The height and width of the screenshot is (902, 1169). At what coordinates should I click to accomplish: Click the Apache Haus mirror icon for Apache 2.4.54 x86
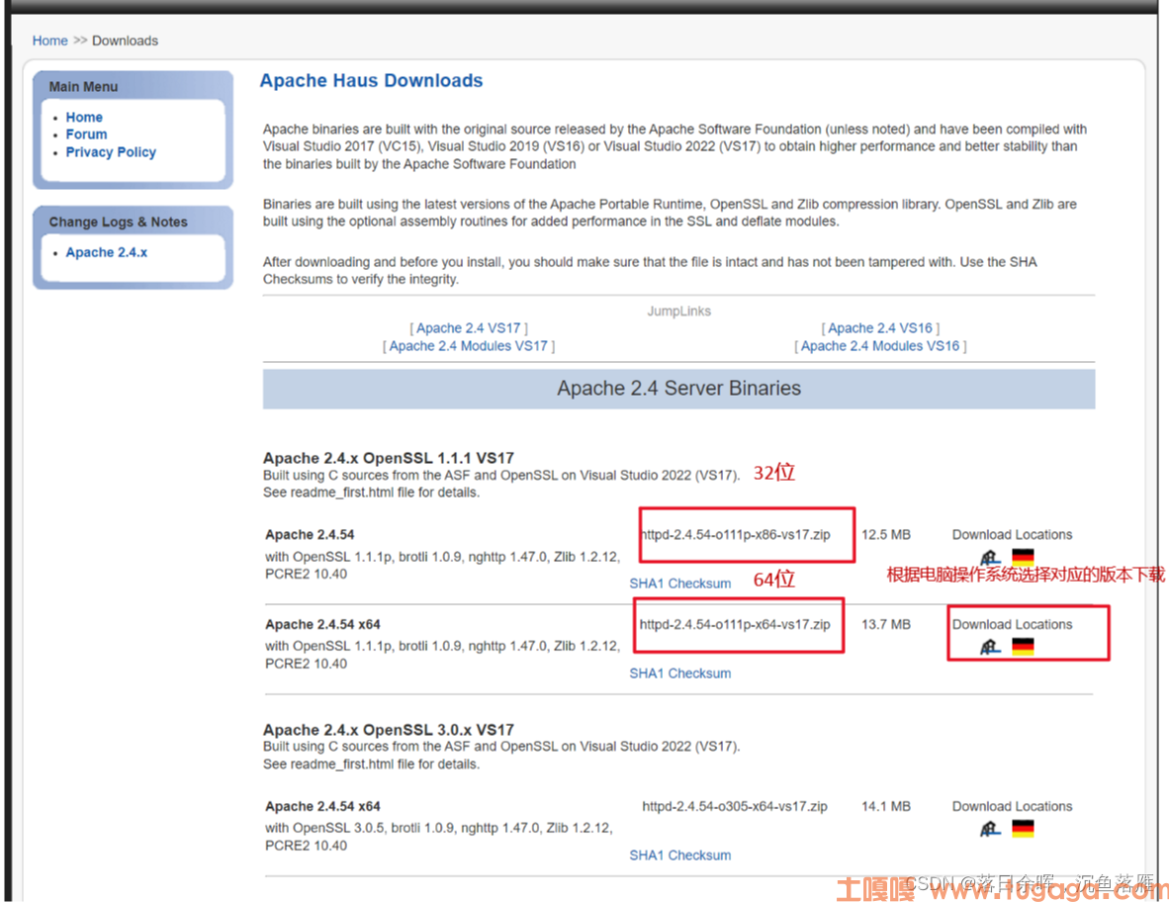coord(990,557)
